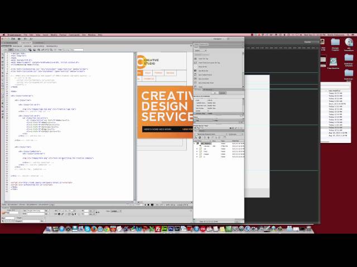This screenshot has height=267, width=357.
Task: Open FileZilla from the Dock
Action: (158, 229)
